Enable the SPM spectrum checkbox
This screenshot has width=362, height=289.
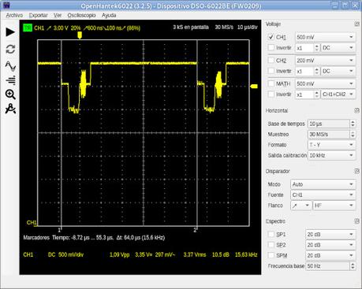click(x=271, y=255)
